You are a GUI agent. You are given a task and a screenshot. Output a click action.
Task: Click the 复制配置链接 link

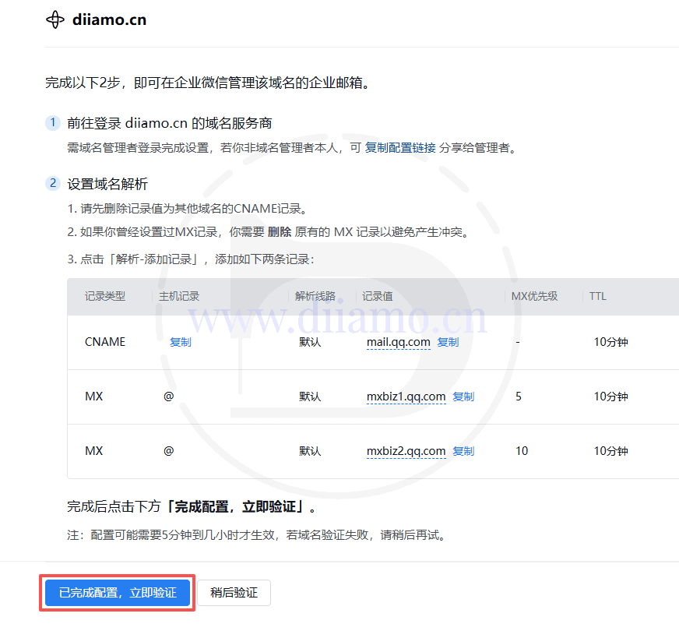(x=400, y=147)
